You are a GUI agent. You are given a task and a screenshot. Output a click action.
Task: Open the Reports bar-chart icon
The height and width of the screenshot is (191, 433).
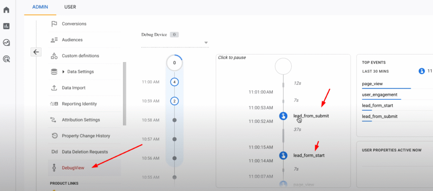pyautogui.click(x=6, y=26)
